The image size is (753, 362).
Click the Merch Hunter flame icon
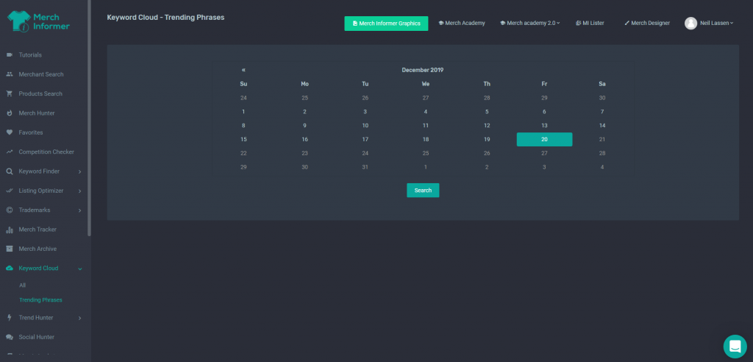tap(9, 113)
